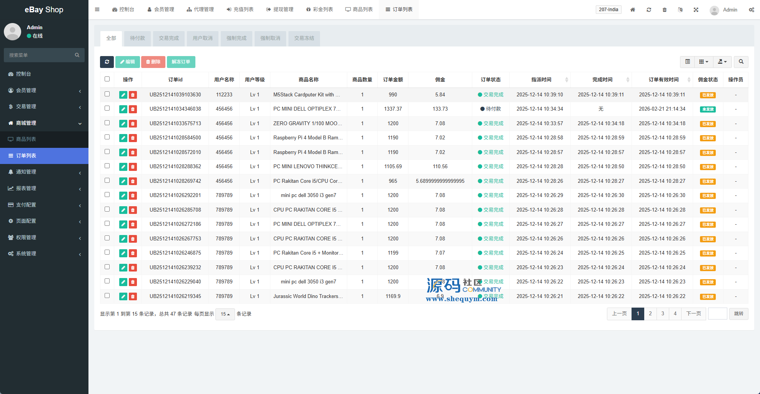Switch to the 待付款 filter tab
This screenshot has width=760, height=394.
(137, 38)
